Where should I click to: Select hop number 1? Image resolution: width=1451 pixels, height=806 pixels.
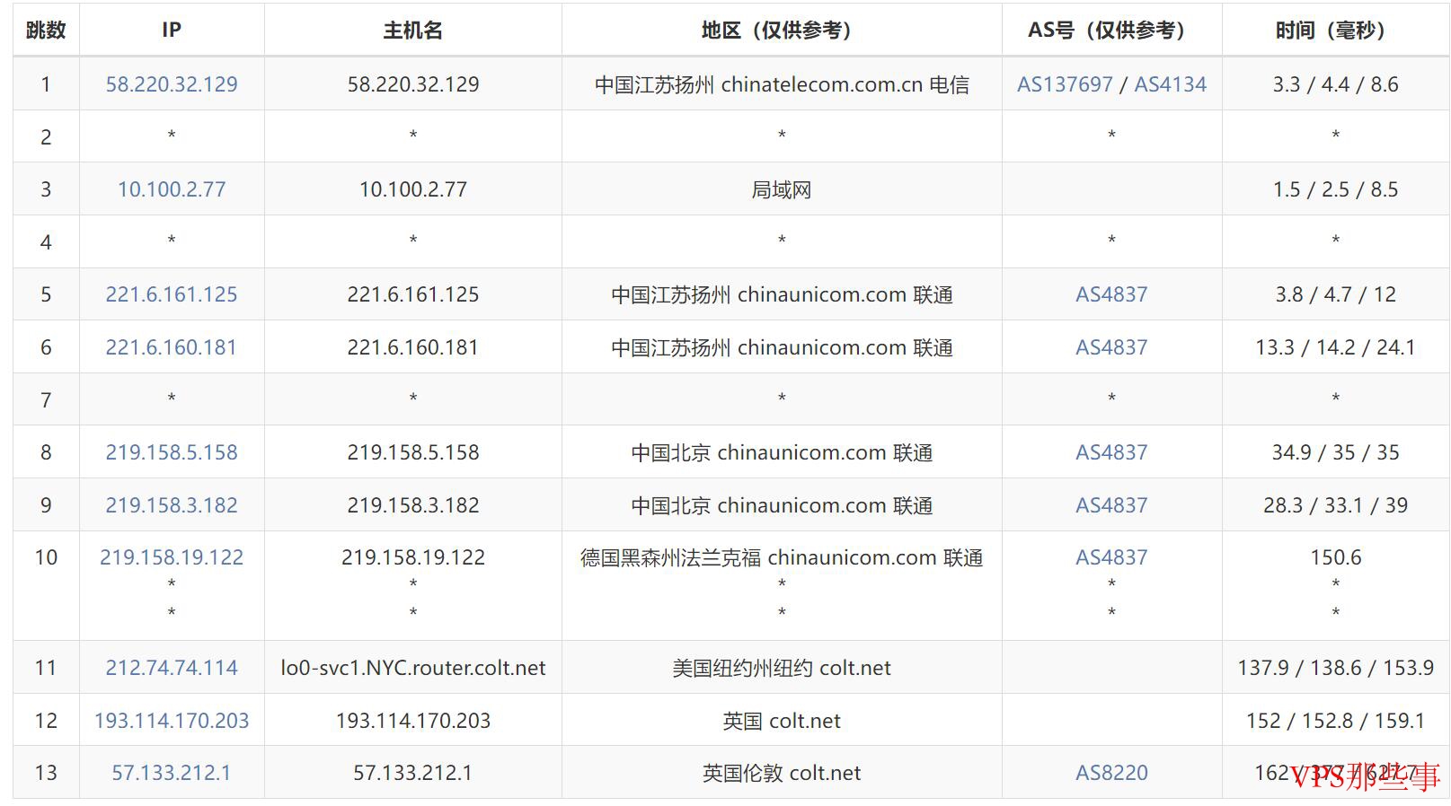point(46,84)
